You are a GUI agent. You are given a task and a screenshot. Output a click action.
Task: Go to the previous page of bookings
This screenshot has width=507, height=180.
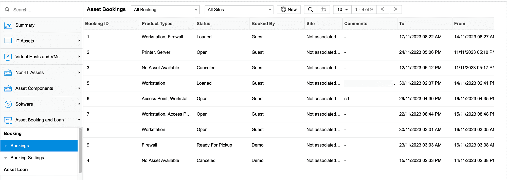(383, 9)
